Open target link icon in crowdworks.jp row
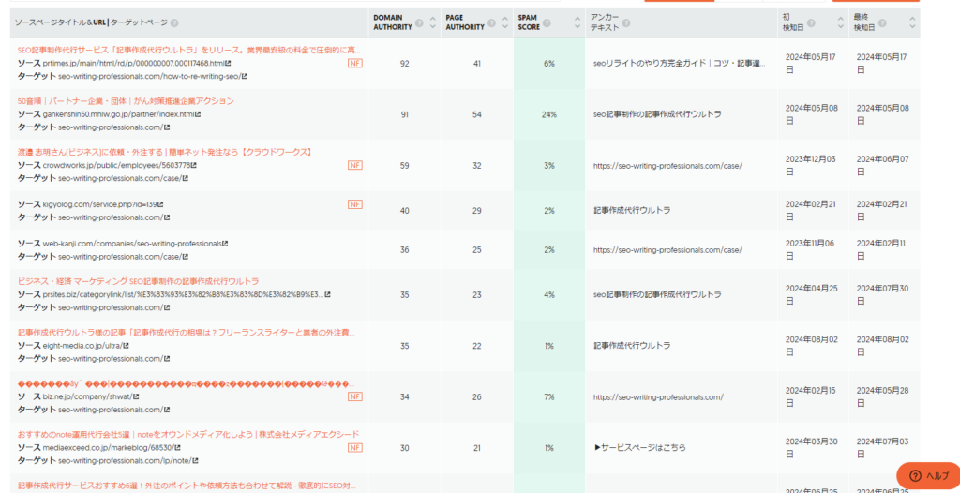The image size is (960, 493). 186,179
